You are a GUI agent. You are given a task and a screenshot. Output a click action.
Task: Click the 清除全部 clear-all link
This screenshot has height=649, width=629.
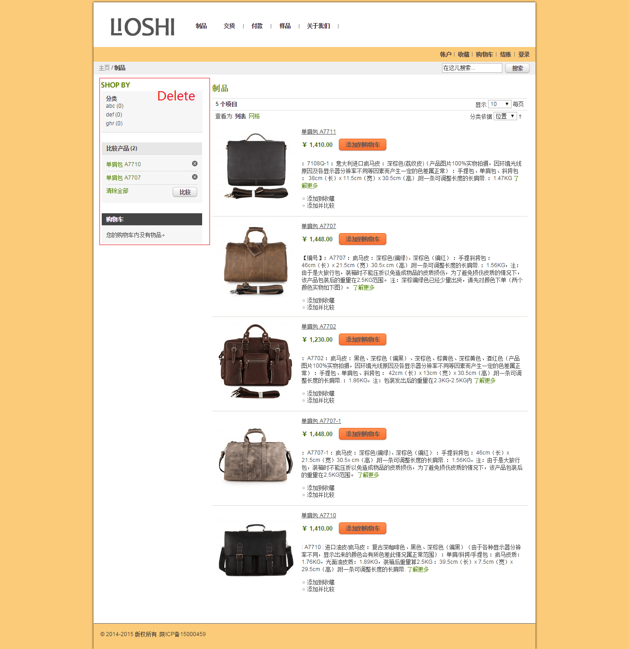[x=117, y=190]
